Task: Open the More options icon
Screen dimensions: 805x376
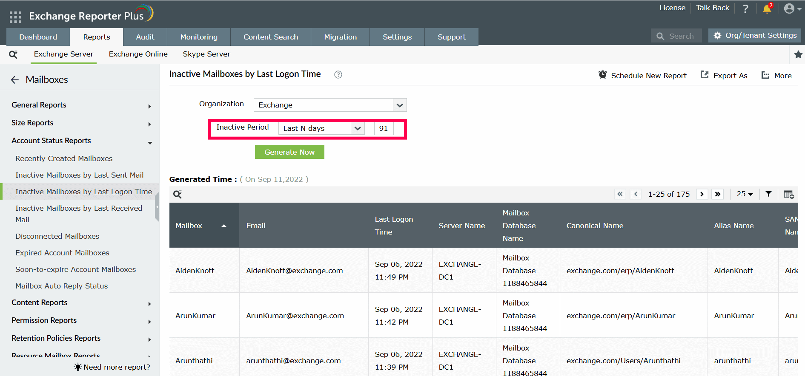Action: (x=765, y=75)
